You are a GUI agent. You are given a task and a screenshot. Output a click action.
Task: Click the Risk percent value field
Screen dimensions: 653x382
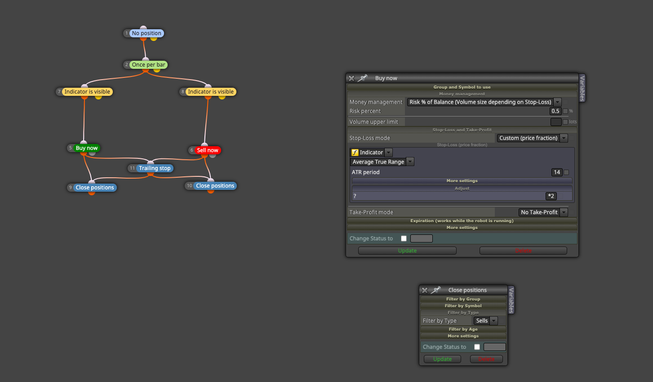(x=555, y=111)
